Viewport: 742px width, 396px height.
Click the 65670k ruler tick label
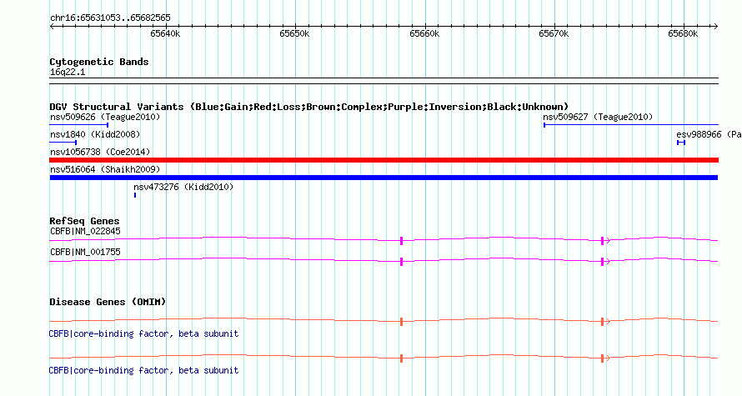click(554, 33)
